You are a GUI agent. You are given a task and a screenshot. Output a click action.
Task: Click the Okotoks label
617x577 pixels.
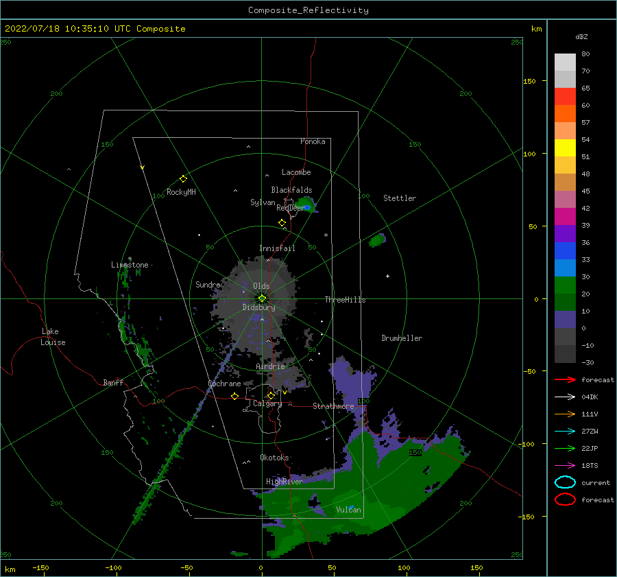[274, 458]
